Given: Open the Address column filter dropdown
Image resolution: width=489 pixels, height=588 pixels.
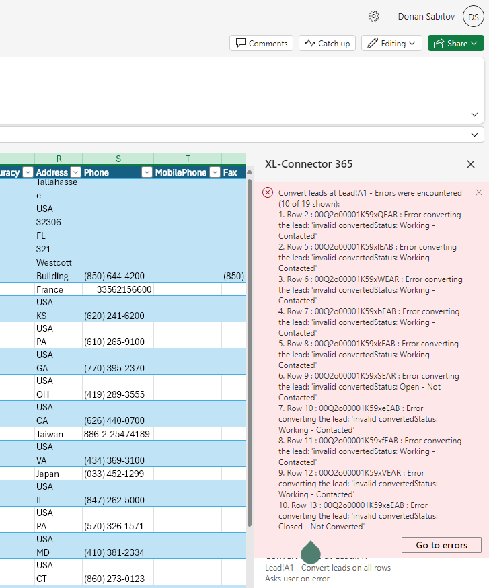Looking at the screenshot, I should coord(75,172).
